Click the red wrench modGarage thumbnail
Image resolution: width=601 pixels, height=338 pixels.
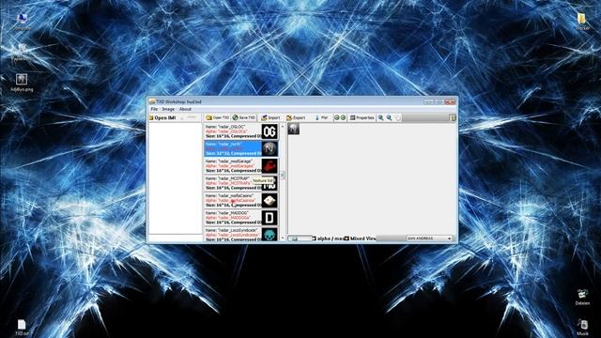270,165
